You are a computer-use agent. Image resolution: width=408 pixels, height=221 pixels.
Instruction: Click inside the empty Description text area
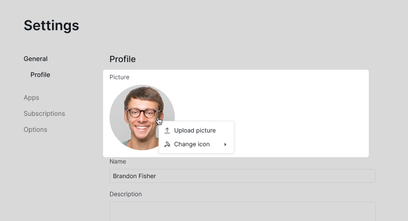point(243,212)
